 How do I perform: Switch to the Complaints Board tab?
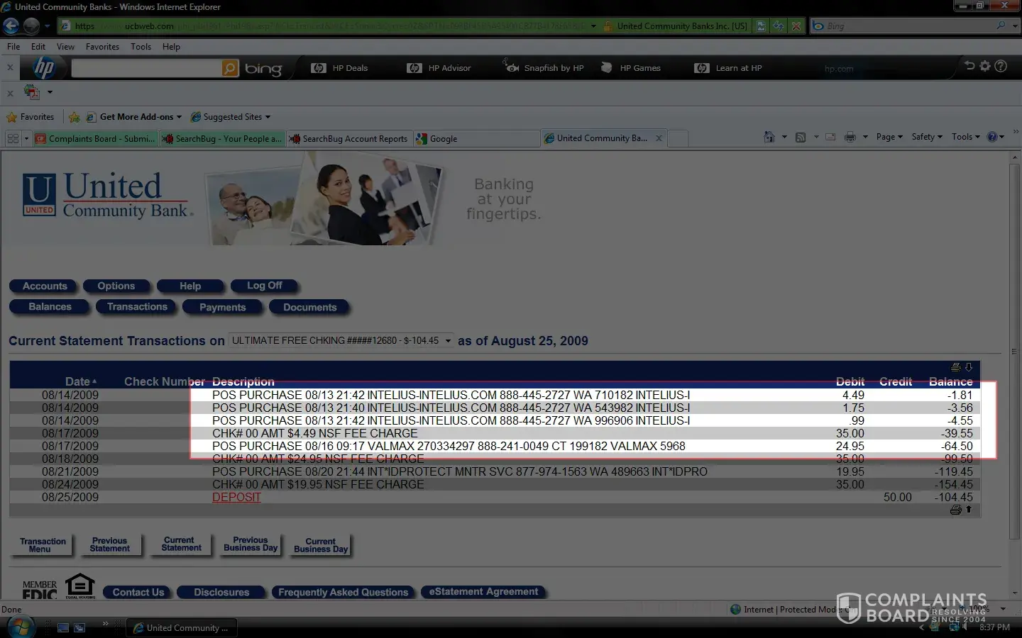point(95,138)
